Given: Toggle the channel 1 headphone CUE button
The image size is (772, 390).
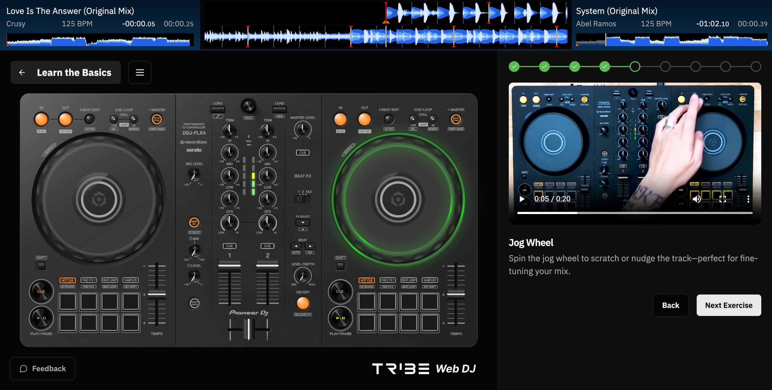Looking at the screenshot, I should 229,246.
